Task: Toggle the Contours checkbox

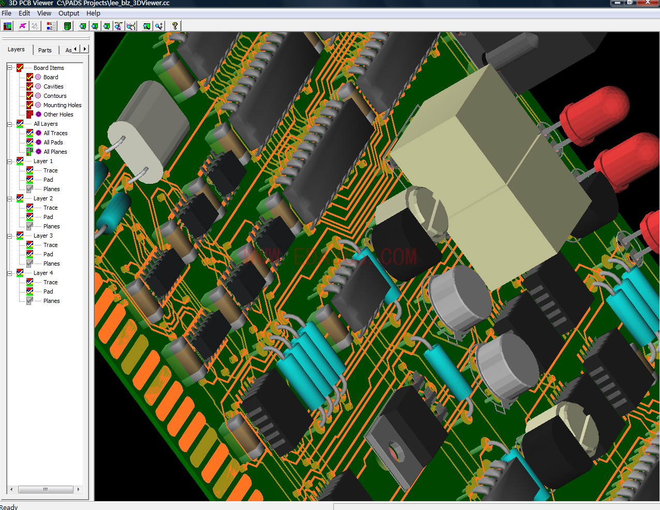Action: (30, 96)
